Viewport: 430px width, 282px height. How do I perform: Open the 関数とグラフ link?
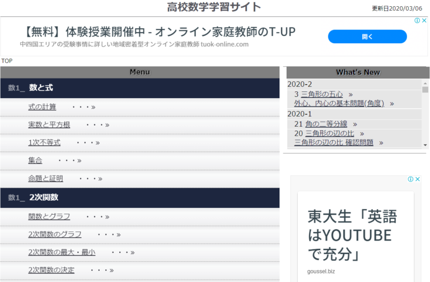click(x=49, y=216)
